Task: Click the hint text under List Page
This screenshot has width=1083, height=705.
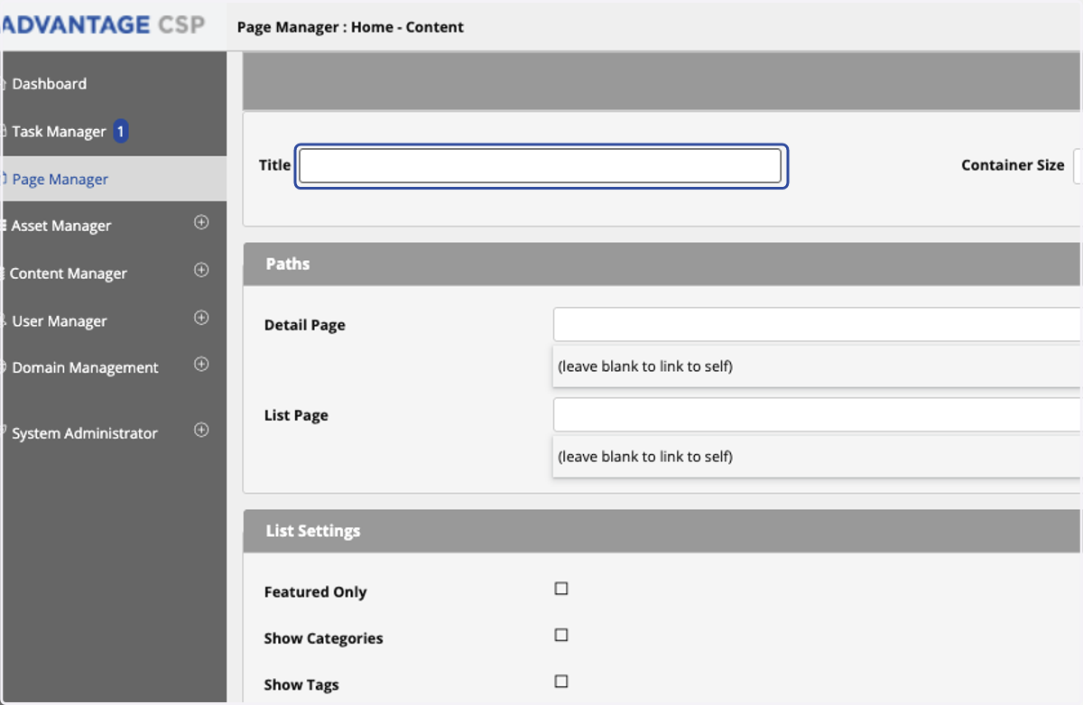Action: click(x=645, y=457)
